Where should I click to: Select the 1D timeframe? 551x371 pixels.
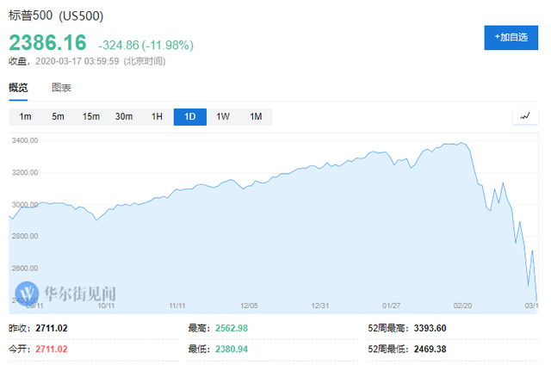click(190, 117)
